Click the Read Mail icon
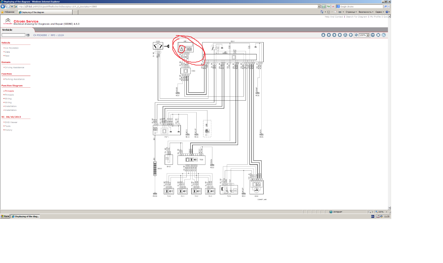Screen dimensions: 443x263 pos(336,12)
